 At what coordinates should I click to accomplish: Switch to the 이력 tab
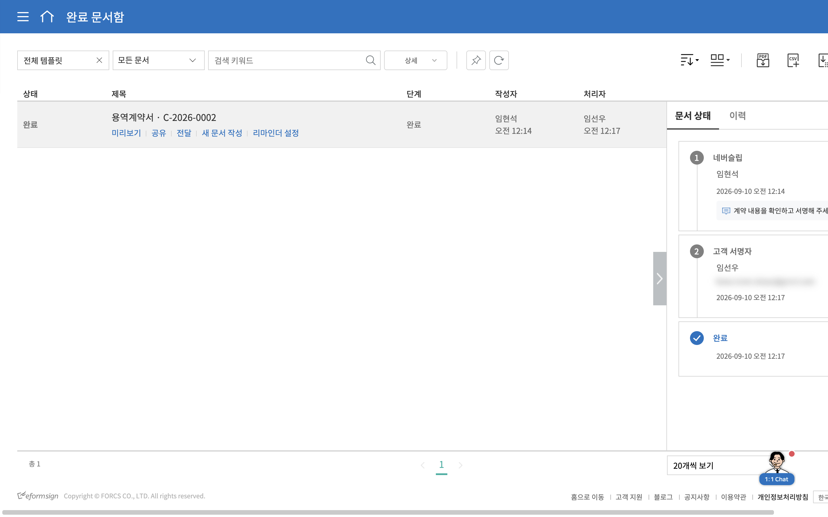[737, 115]
